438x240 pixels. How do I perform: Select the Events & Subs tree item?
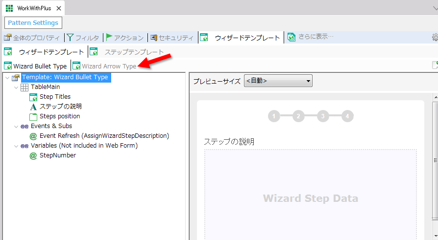[51, 126]
